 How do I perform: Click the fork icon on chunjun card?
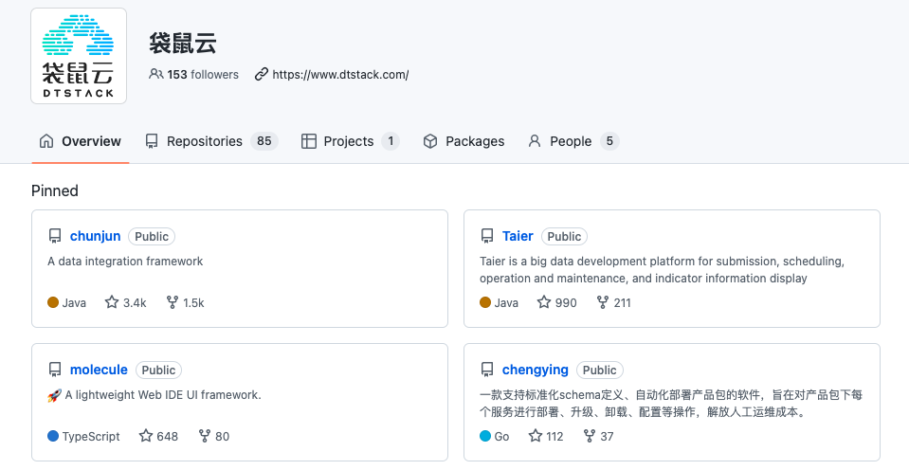(173, 302)
